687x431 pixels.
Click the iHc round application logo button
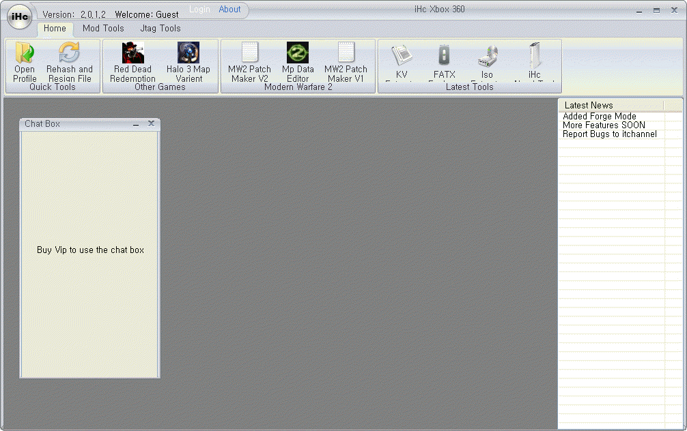tap(20, 17)
